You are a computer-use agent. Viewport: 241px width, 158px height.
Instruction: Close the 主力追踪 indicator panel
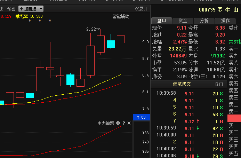pyautogui.click(x=129, y=123)
